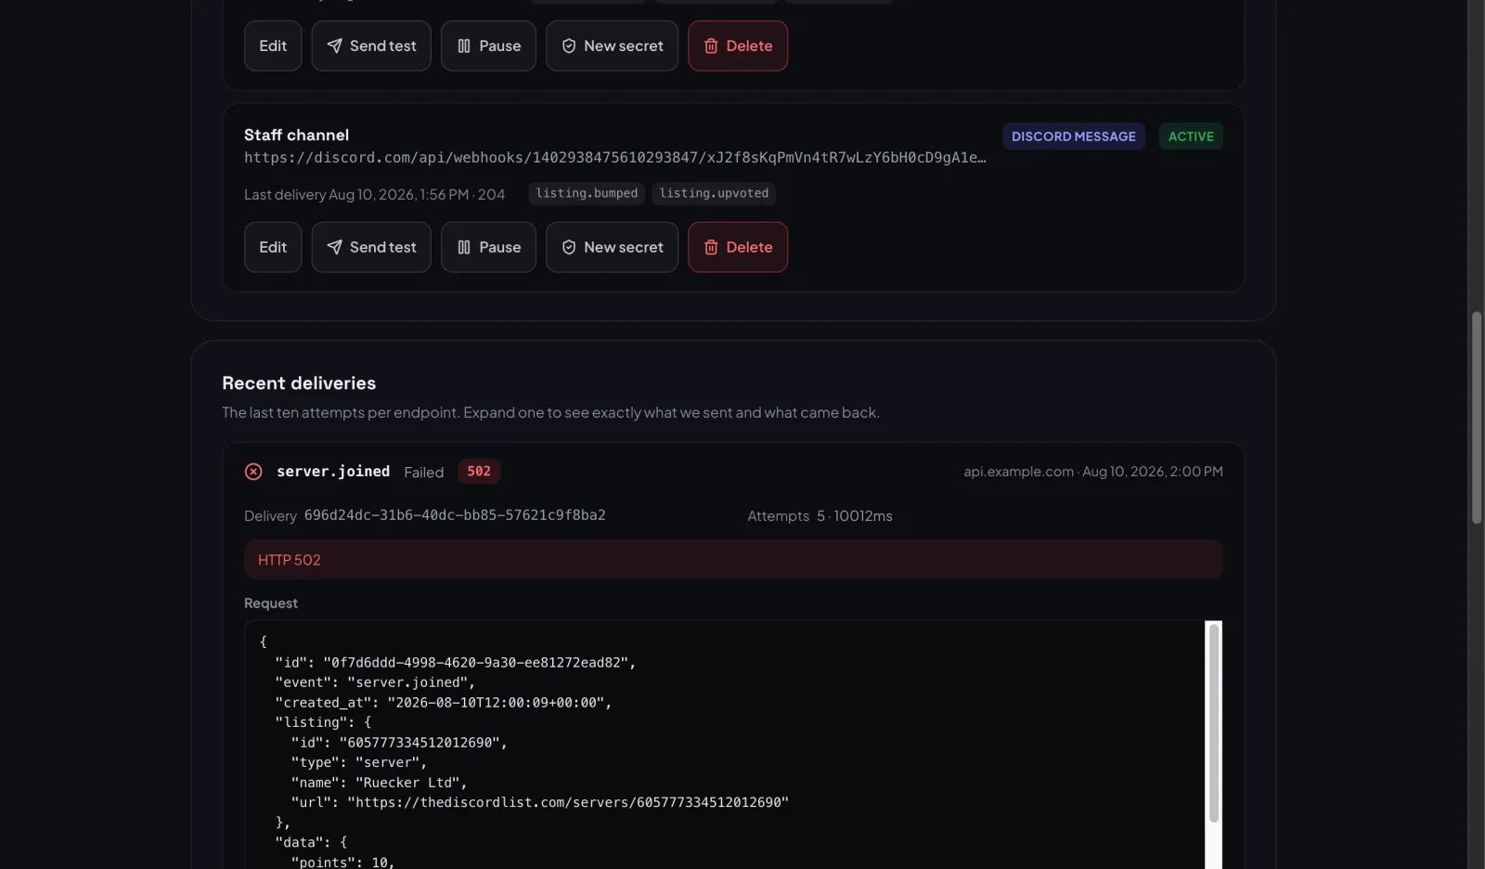
Task: Select the listing.upvoted event tag
Action: pyautogui.click(x=714, y=193)
